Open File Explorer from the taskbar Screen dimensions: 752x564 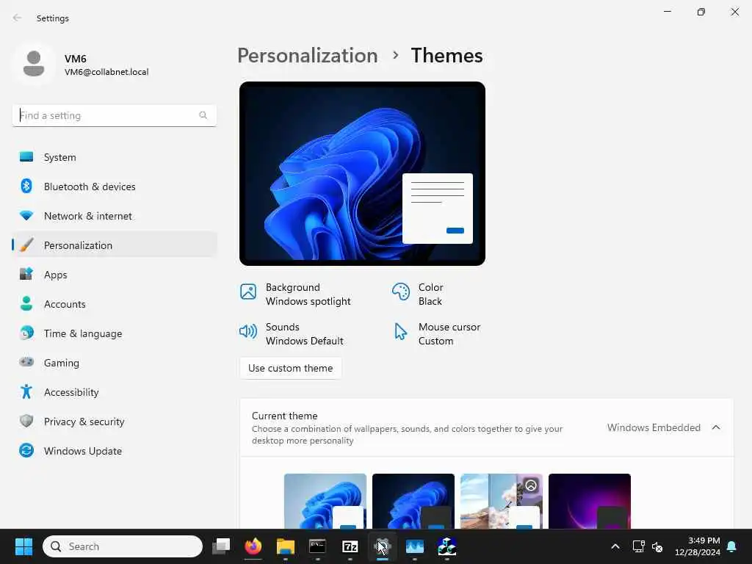pyautogui.click(x=286, y=546)
